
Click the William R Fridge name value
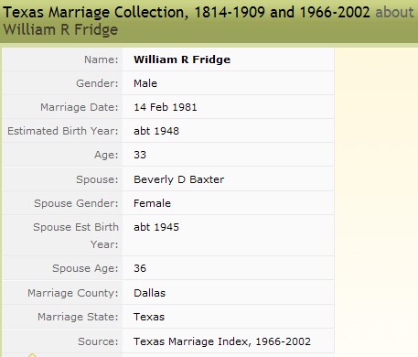point(182,59)
